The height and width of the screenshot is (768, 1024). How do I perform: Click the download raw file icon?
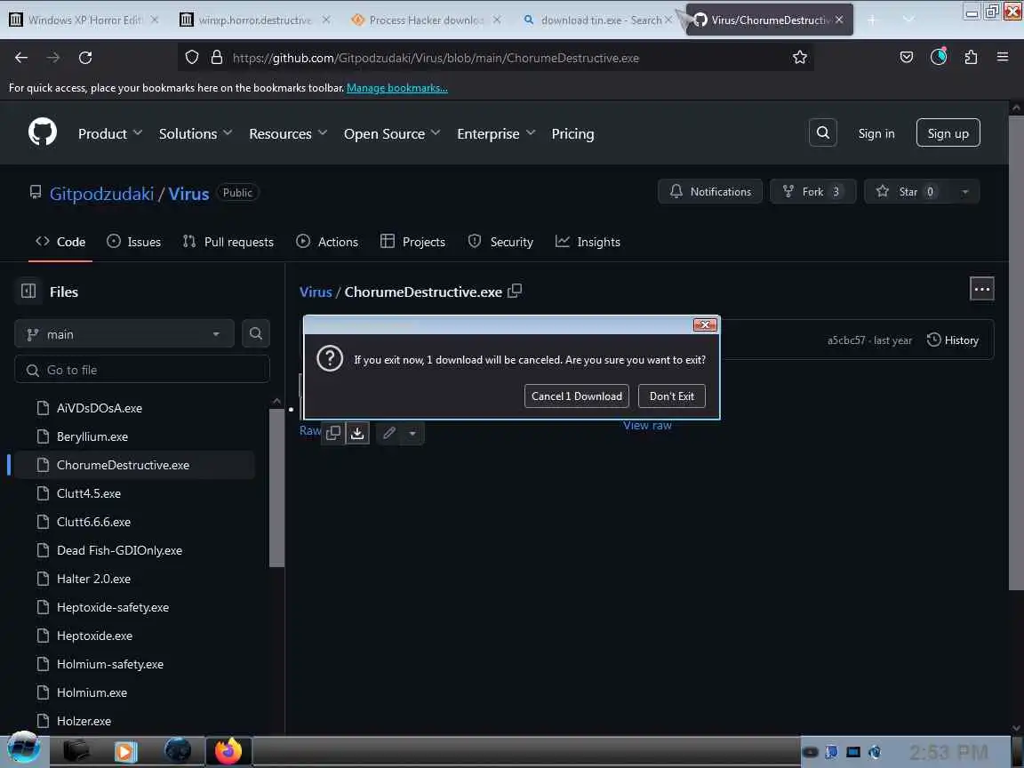[357, 432]
